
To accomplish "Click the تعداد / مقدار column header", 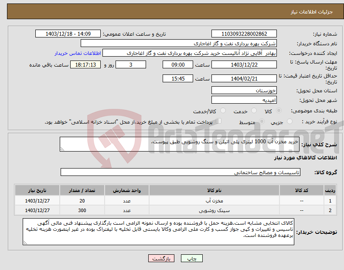I will (x=82, y=190).
